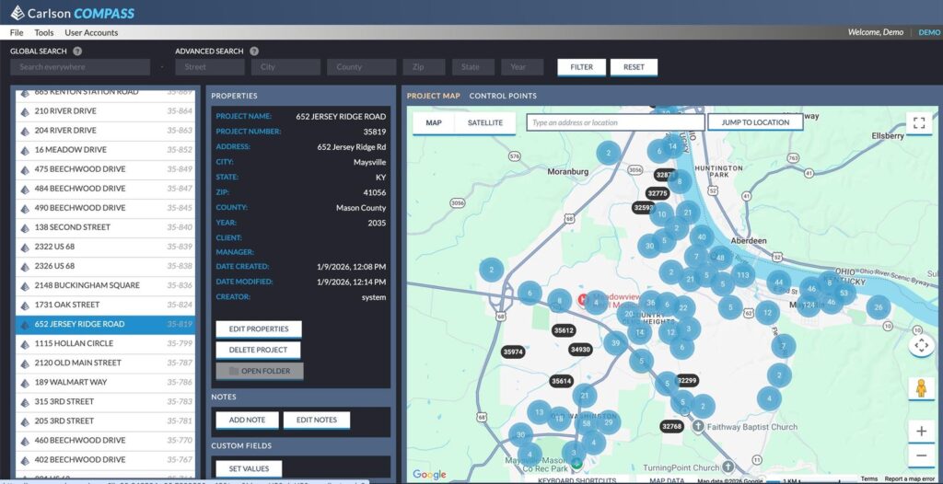Click project icon beside 16 Meadow Drive
943x484 pixels.
click(x=25, y=150)
